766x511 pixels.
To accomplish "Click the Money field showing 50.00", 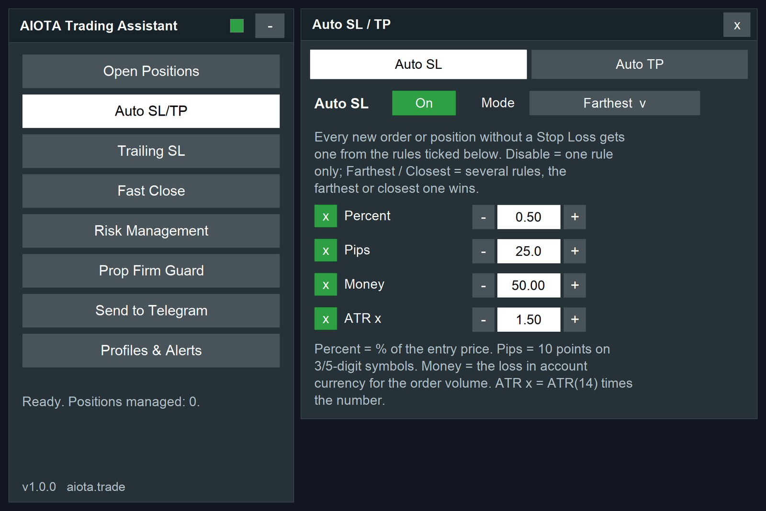I will pos(529,285).
